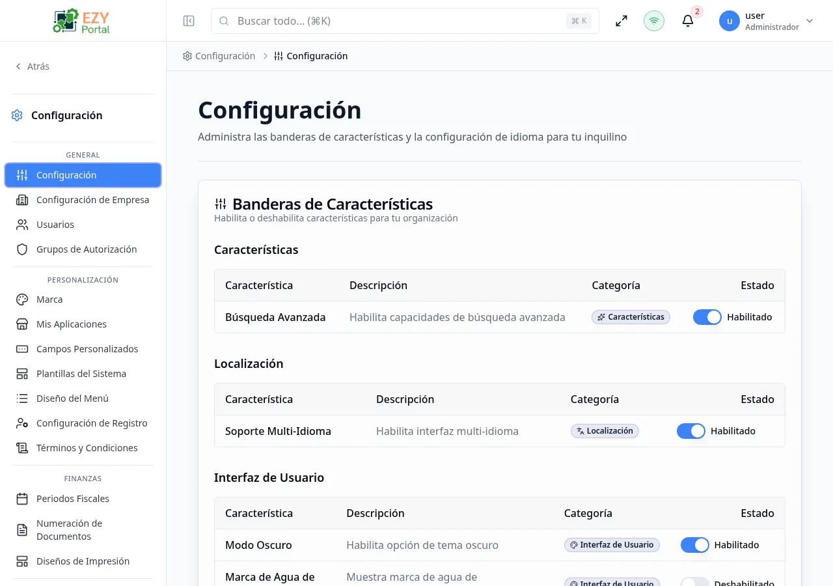This screenshot has height=586, width=833.
Task: Click the sliders icon in the Configuración sidebar item
Action: (x=22, y=175)
